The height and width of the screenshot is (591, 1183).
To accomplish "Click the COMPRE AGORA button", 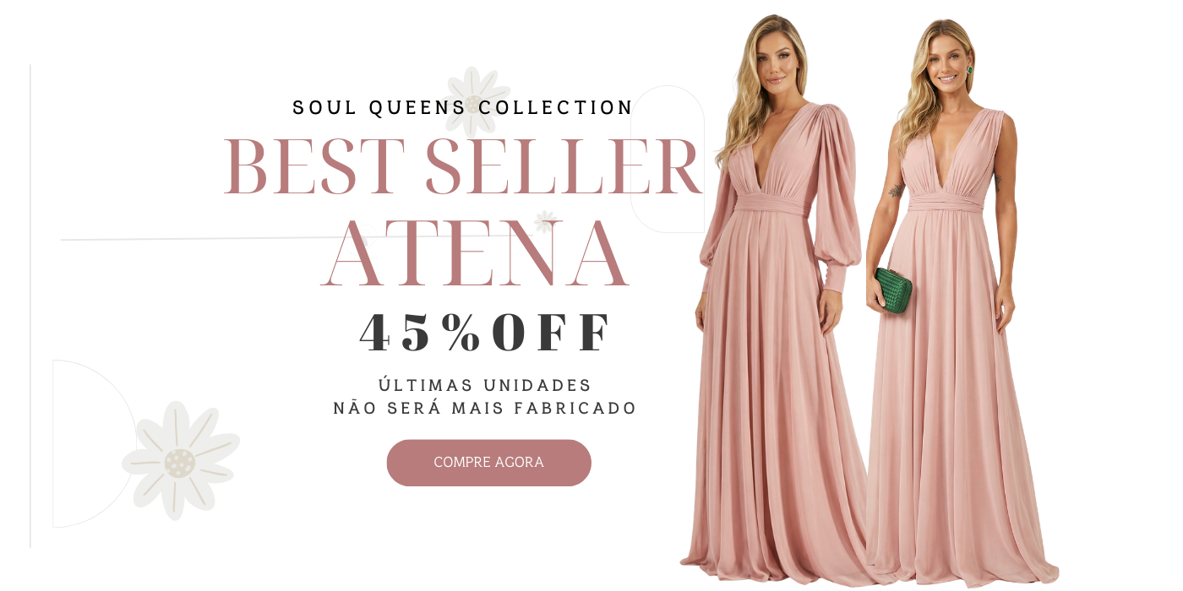I will tap(488, 463).
